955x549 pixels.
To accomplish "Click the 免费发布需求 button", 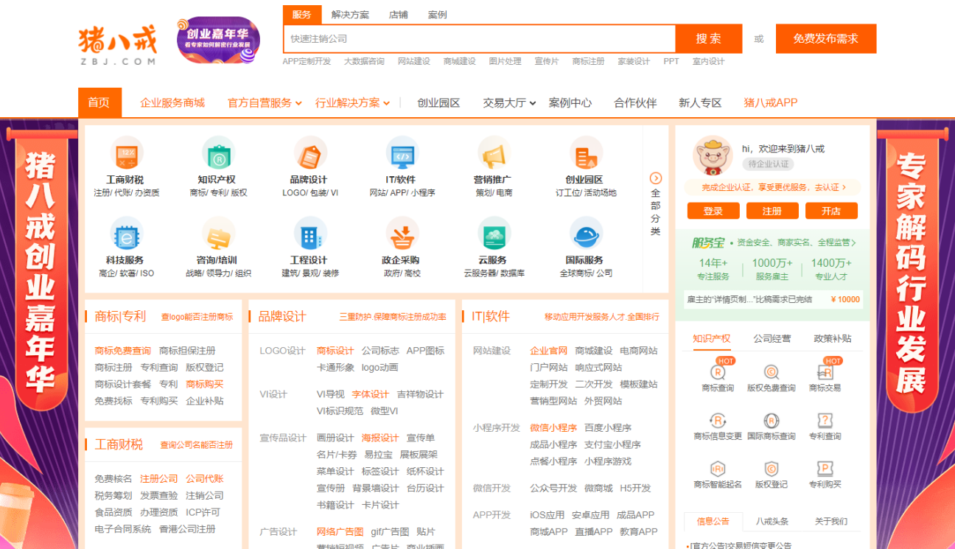I will tap(826, 39).
